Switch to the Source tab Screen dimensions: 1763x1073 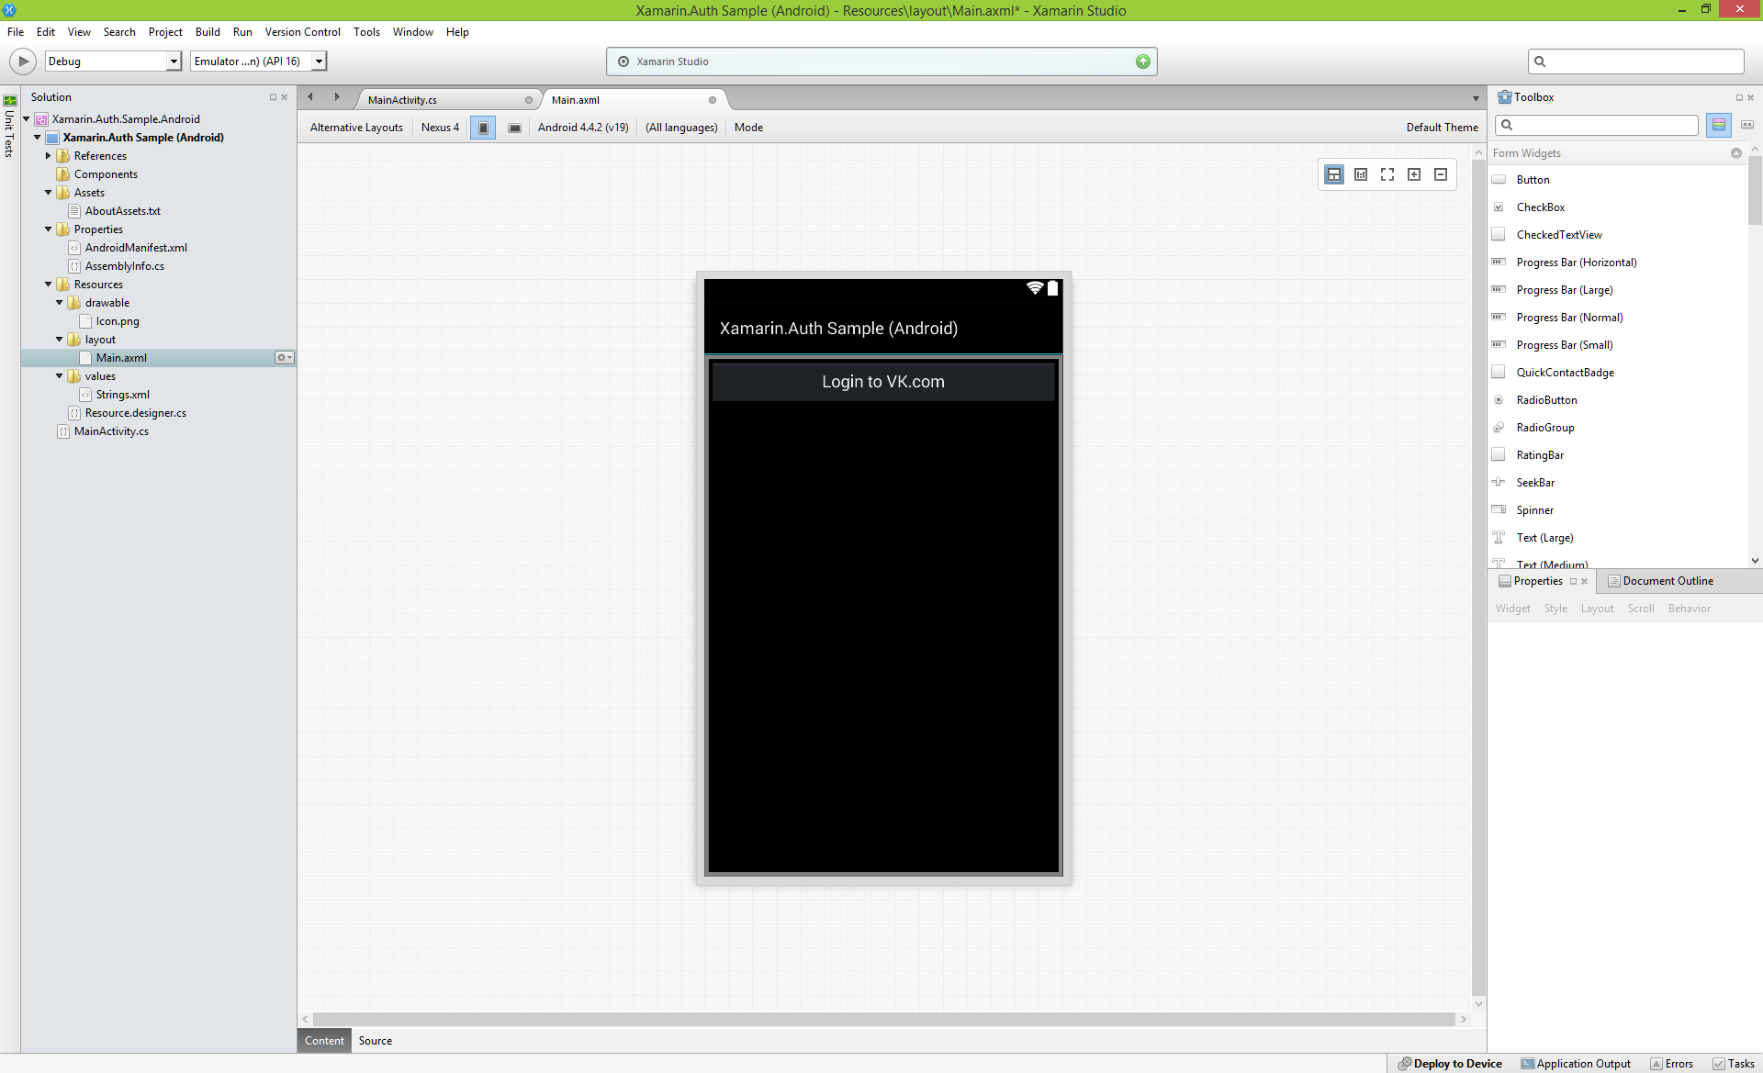[x=375, y=1041]
